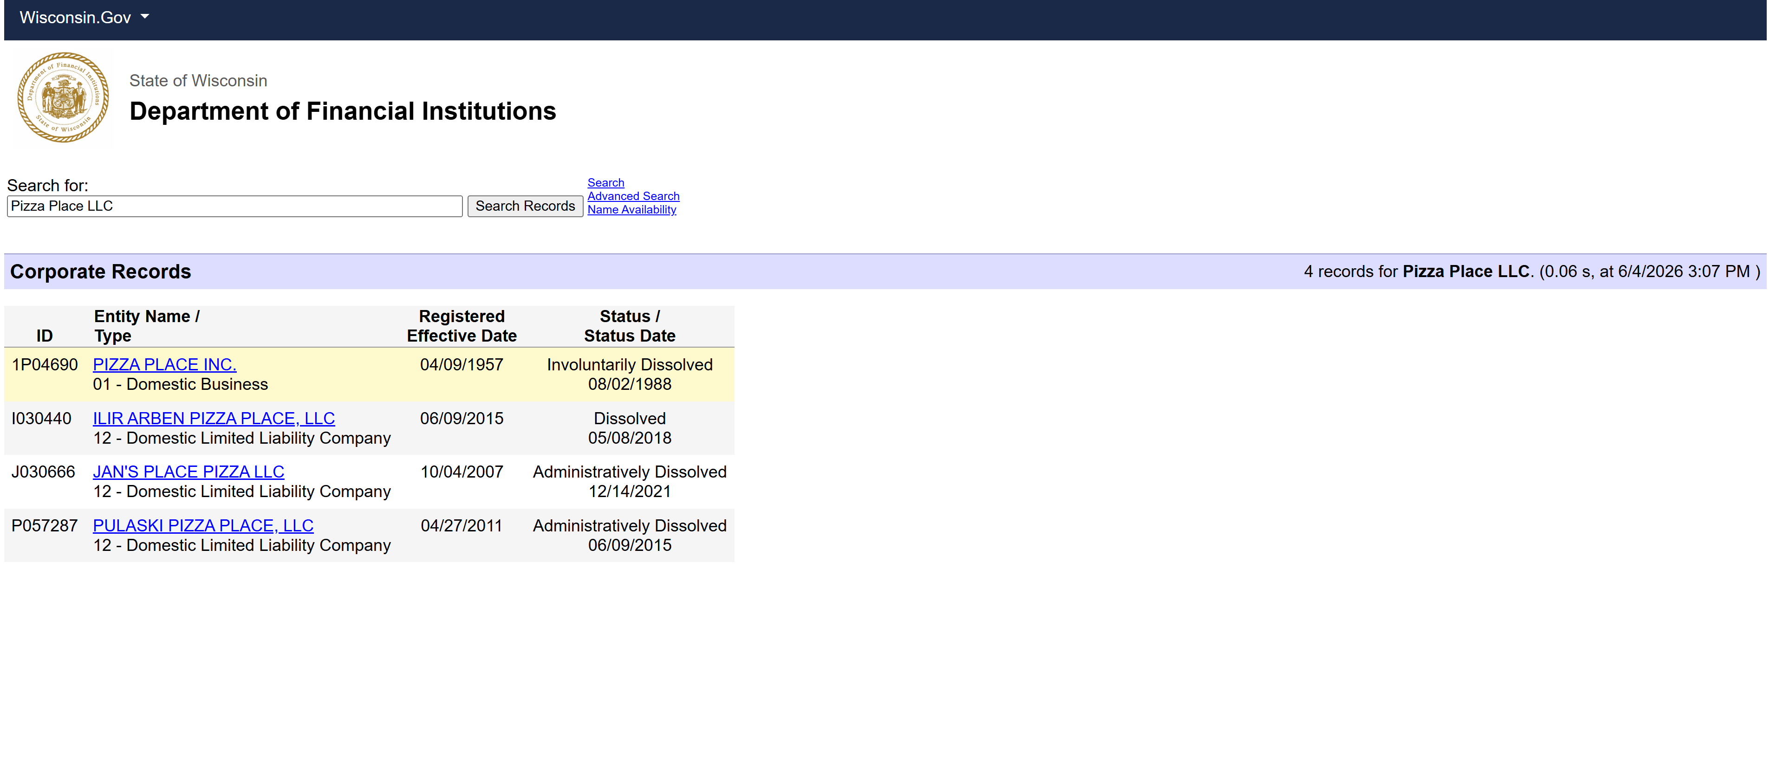Viewport: 1776px width, 763px height.
Task: Click the Status / Status Date column header
Action: [x=630, y=326]
